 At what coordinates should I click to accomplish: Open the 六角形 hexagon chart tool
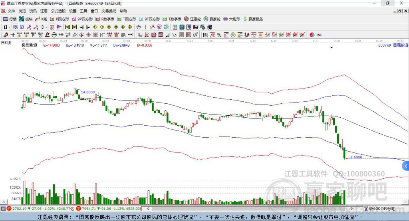click(232, 19)
